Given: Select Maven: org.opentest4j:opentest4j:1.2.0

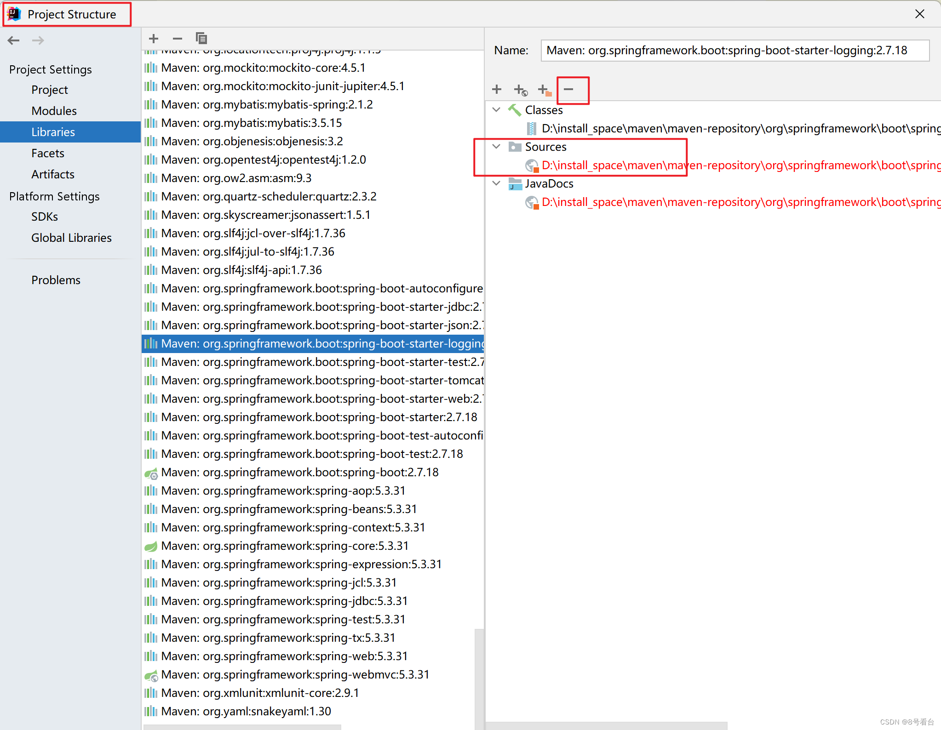Looking at the screenshot, I should tap(313, 160).
